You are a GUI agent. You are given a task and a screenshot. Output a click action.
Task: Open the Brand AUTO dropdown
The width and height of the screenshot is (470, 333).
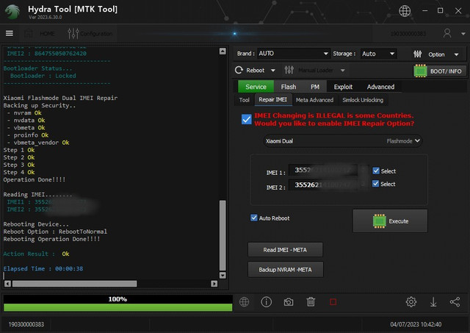pos(293,54)
